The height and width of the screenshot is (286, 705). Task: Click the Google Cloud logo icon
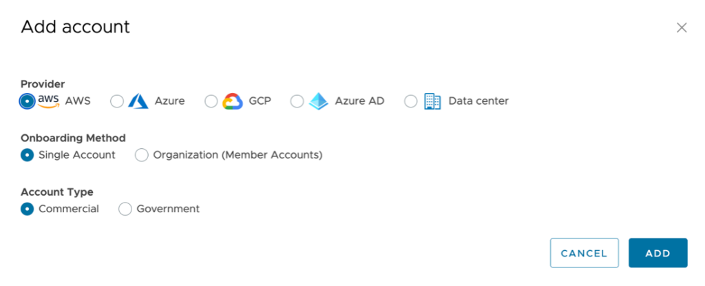(233, 101)
